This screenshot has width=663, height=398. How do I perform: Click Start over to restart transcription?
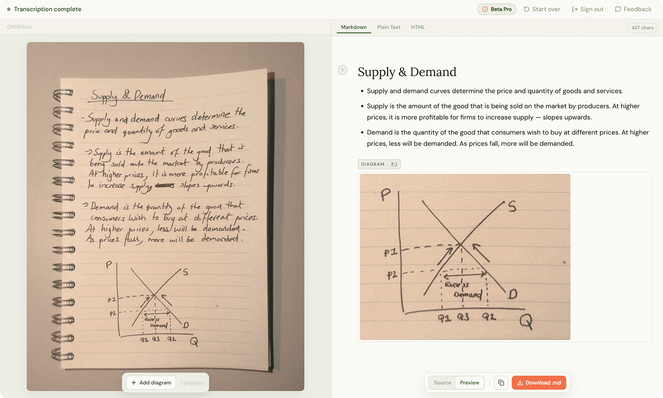542,9
